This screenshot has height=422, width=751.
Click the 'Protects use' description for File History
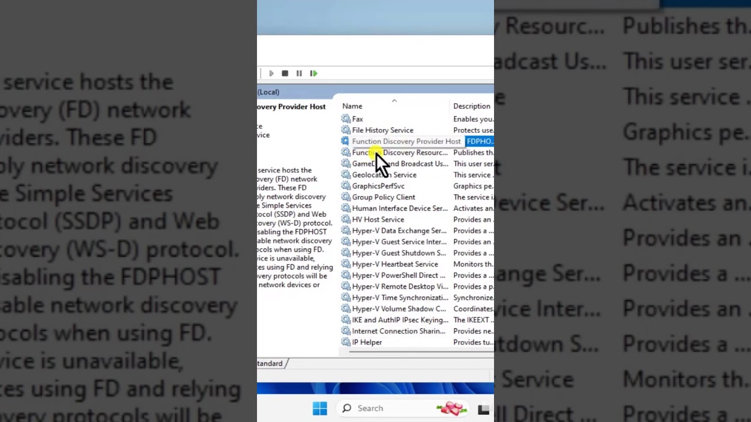pyautogui.click(x=473, y=130)
